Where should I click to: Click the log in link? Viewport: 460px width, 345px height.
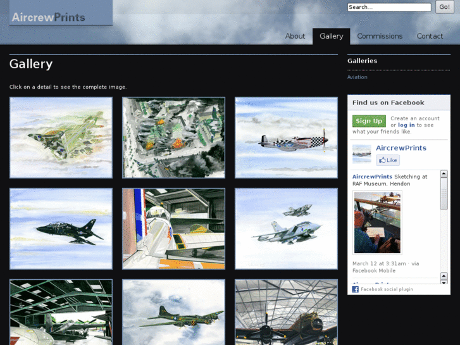(406, 125)
